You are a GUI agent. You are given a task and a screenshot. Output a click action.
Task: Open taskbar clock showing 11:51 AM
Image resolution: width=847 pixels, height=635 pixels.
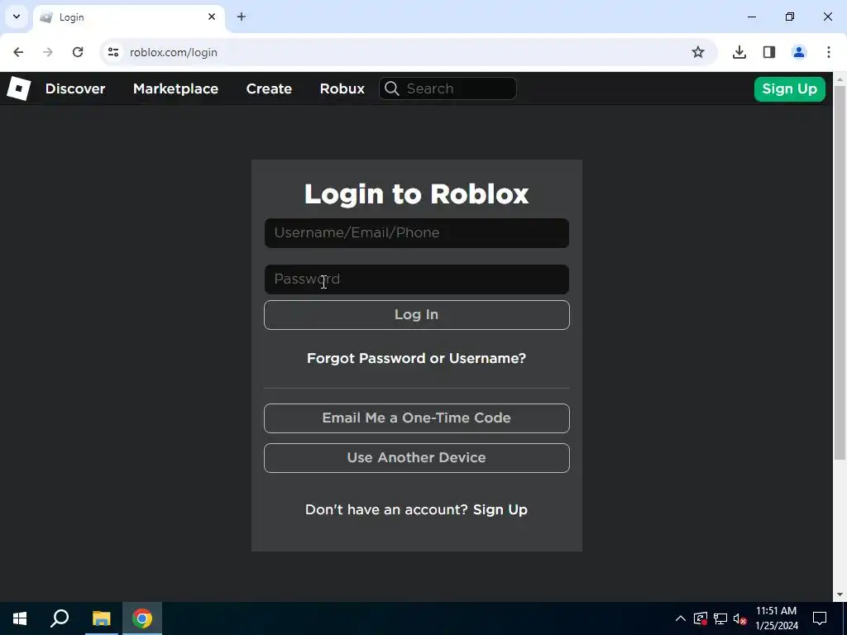tap(776, 618)
